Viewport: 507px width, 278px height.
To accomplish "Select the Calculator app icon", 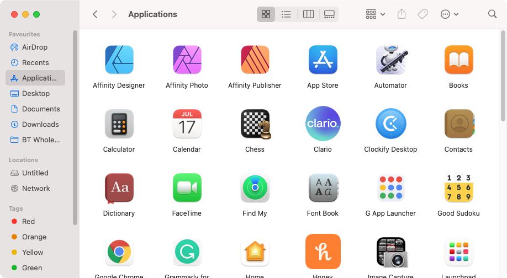I will [x=119, y=124].
